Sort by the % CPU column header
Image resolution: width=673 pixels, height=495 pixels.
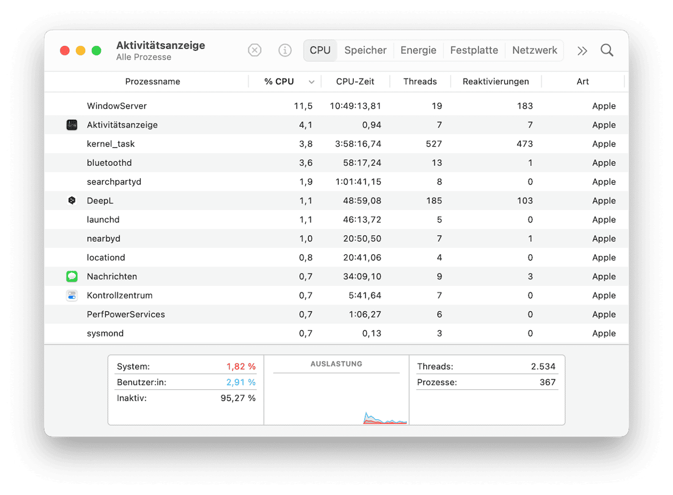pos(279,81)
